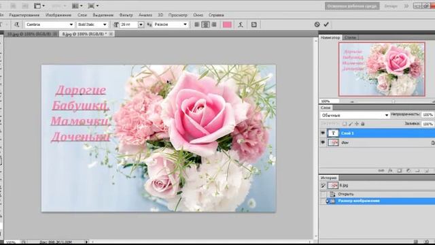This screenshot has width=435, height=245.
Task: Open the Изображение menu
Action: click(58, 15)
